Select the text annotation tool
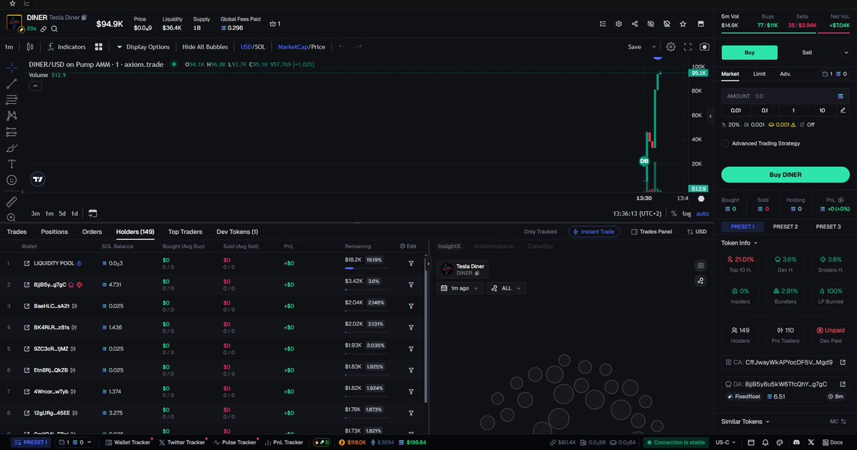The width and height of the screenshot is (857, 450). pyautogui.click(x=11, y=164)
